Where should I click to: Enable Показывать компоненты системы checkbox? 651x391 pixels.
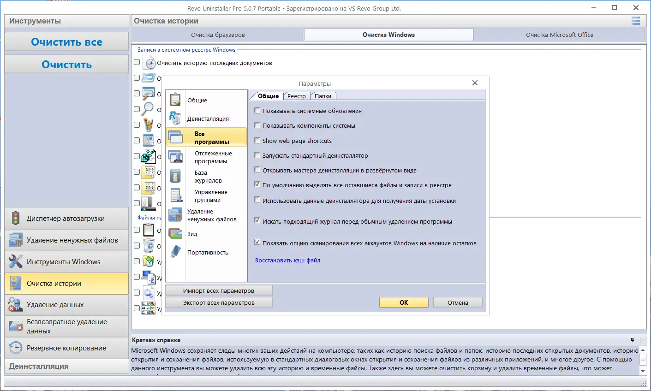[257, 125]
